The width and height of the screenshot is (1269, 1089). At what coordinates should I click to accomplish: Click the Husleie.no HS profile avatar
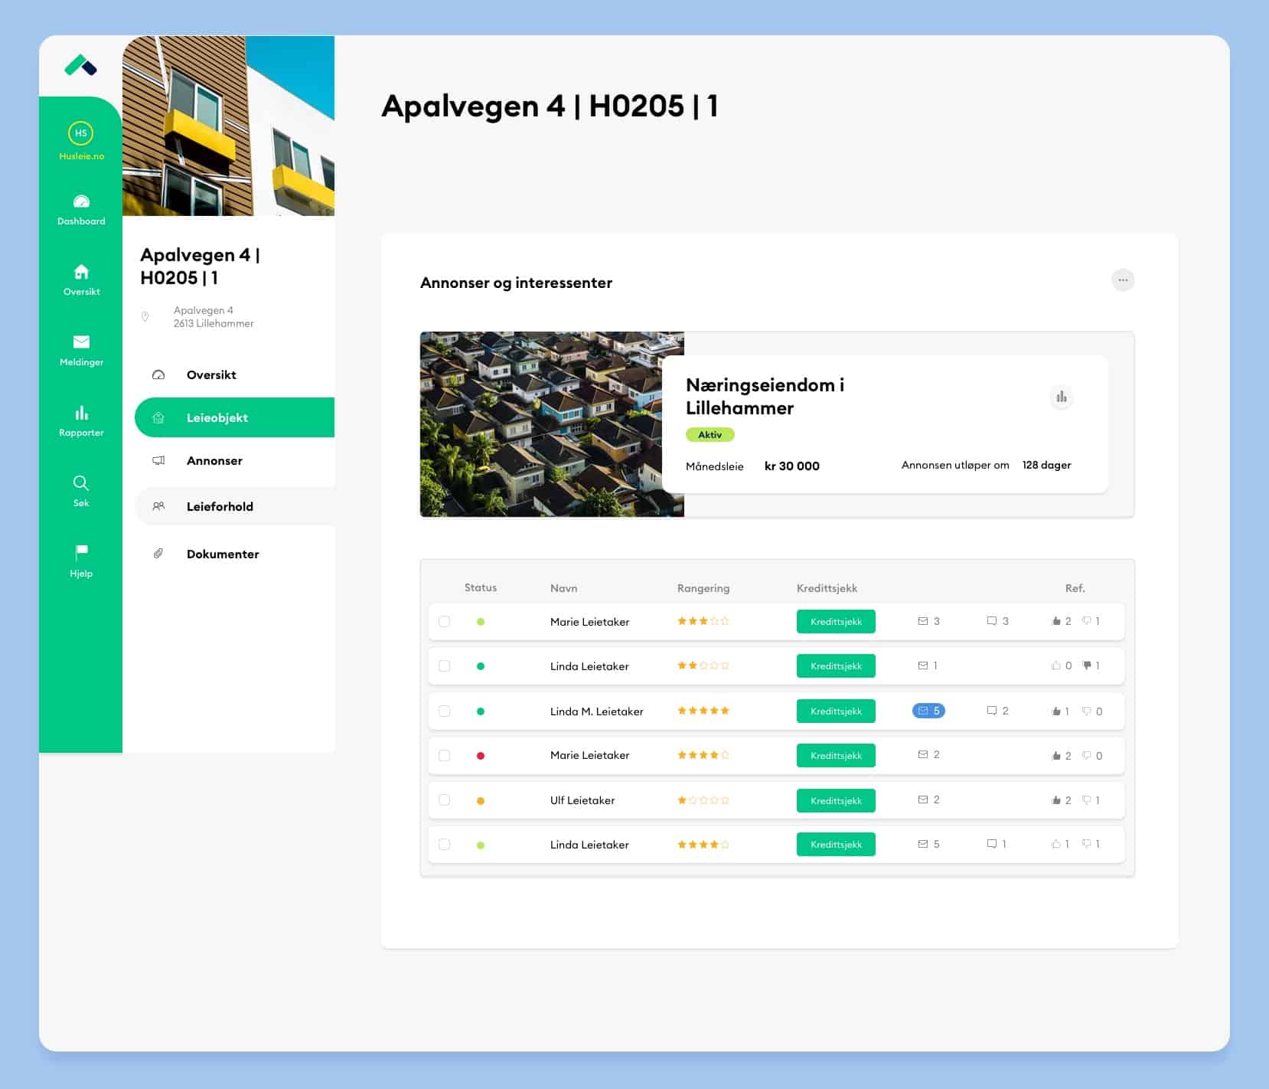tap(80, 133)
